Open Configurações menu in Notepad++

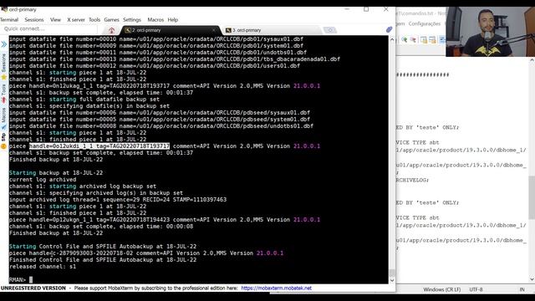click(x=425, y=23)
